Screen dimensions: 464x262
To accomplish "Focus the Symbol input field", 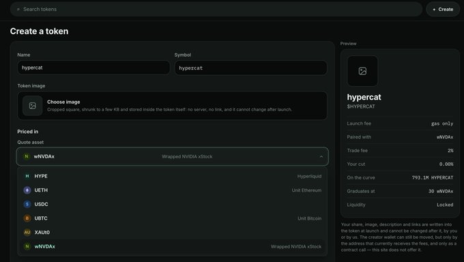I will [250, 68].
